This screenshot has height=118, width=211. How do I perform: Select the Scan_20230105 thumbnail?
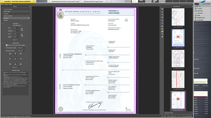click(178, 17)
